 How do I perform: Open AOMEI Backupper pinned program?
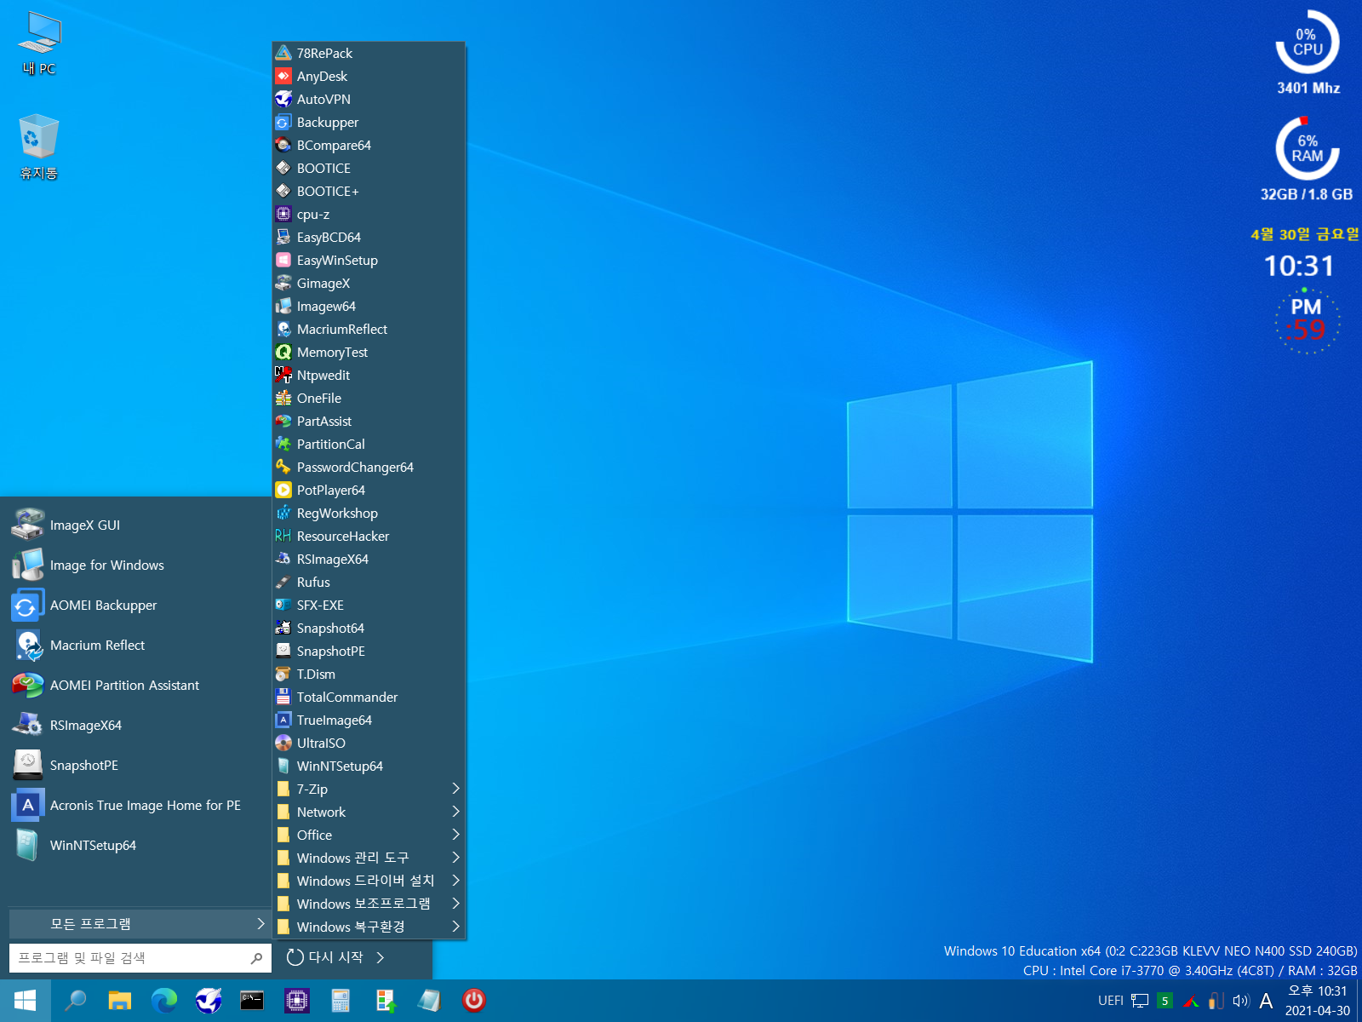point(136,606)
